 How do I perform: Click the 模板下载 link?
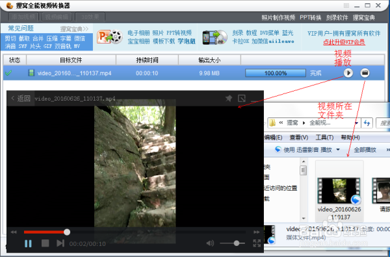click(x=164, y=42)
